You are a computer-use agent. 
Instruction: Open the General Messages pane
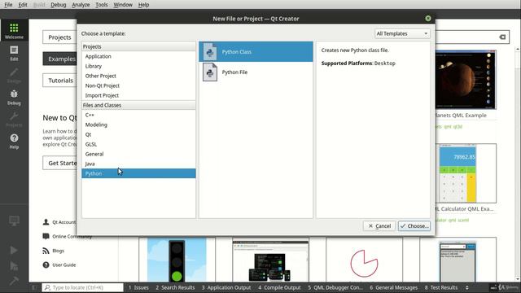(393, 287)
